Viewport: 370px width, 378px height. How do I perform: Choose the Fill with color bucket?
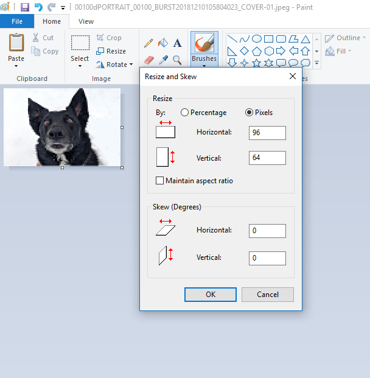tap(162, 43)
